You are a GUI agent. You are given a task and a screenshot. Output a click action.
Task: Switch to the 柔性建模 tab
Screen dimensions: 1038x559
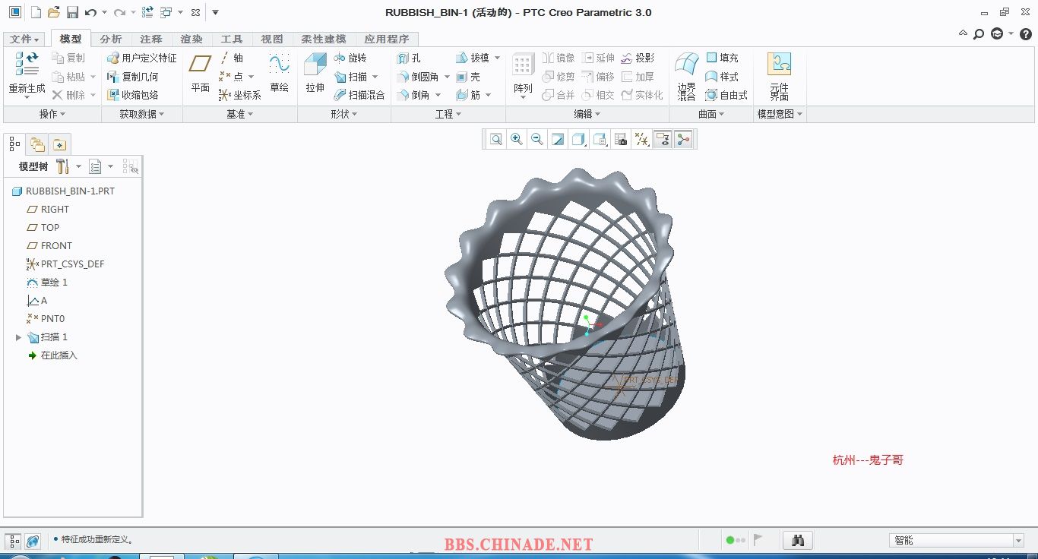[x=323, y=39]
